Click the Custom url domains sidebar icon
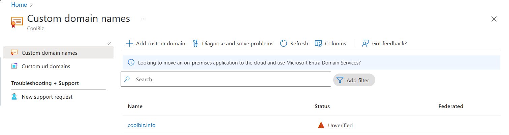 14,66
